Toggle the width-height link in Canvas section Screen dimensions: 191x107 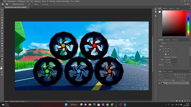pos(160,50)
